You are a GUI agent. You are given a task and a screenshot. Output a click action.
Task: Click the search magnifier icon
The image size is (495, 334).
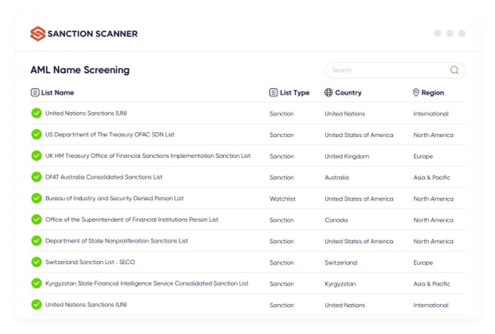click(x=454, y=70)
